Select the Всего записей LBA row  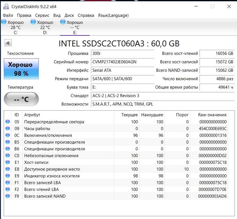click(x=116, y=183)
